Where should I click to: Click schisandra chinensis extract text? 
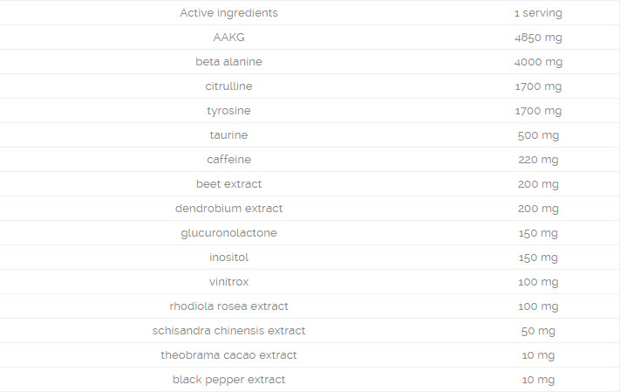(x=228, y=331)
